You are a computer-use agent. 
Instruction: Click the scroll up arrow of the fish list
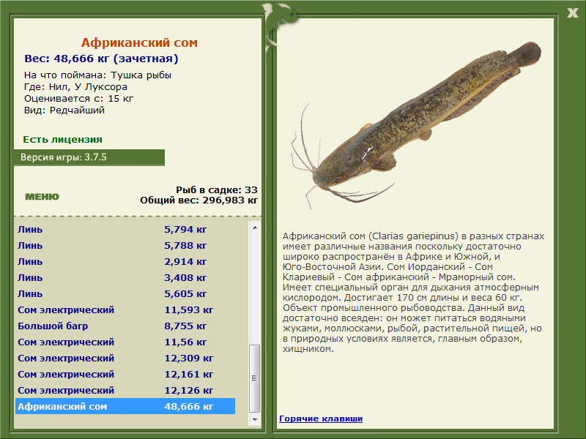tap(255, 228)
